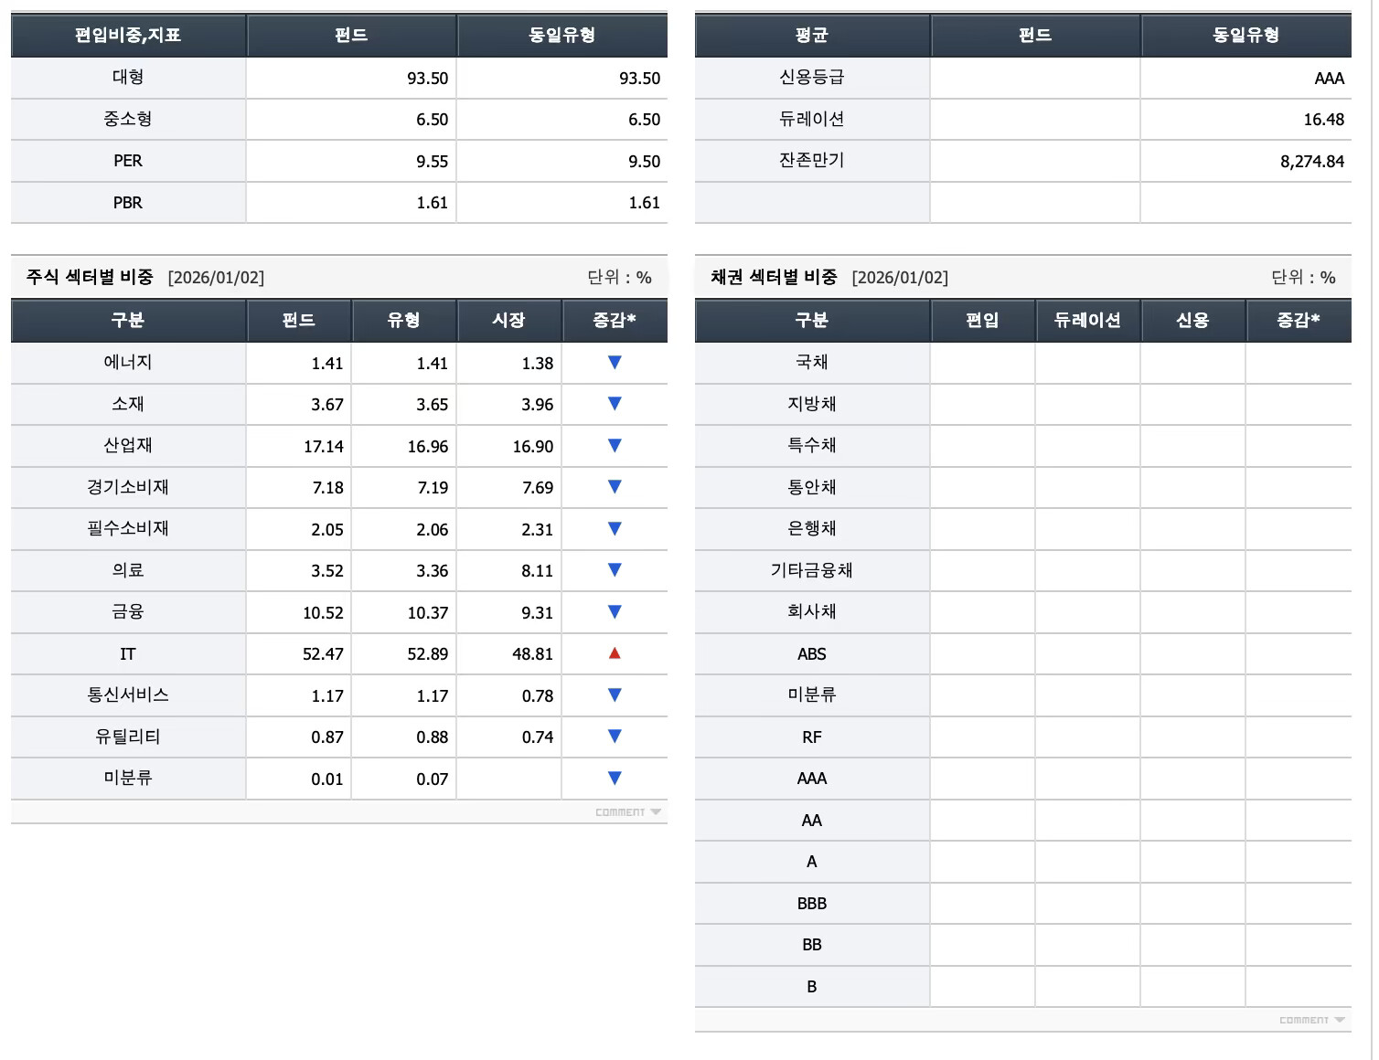Click the 잔존만기 value 8,274.84

point(1312,162)
